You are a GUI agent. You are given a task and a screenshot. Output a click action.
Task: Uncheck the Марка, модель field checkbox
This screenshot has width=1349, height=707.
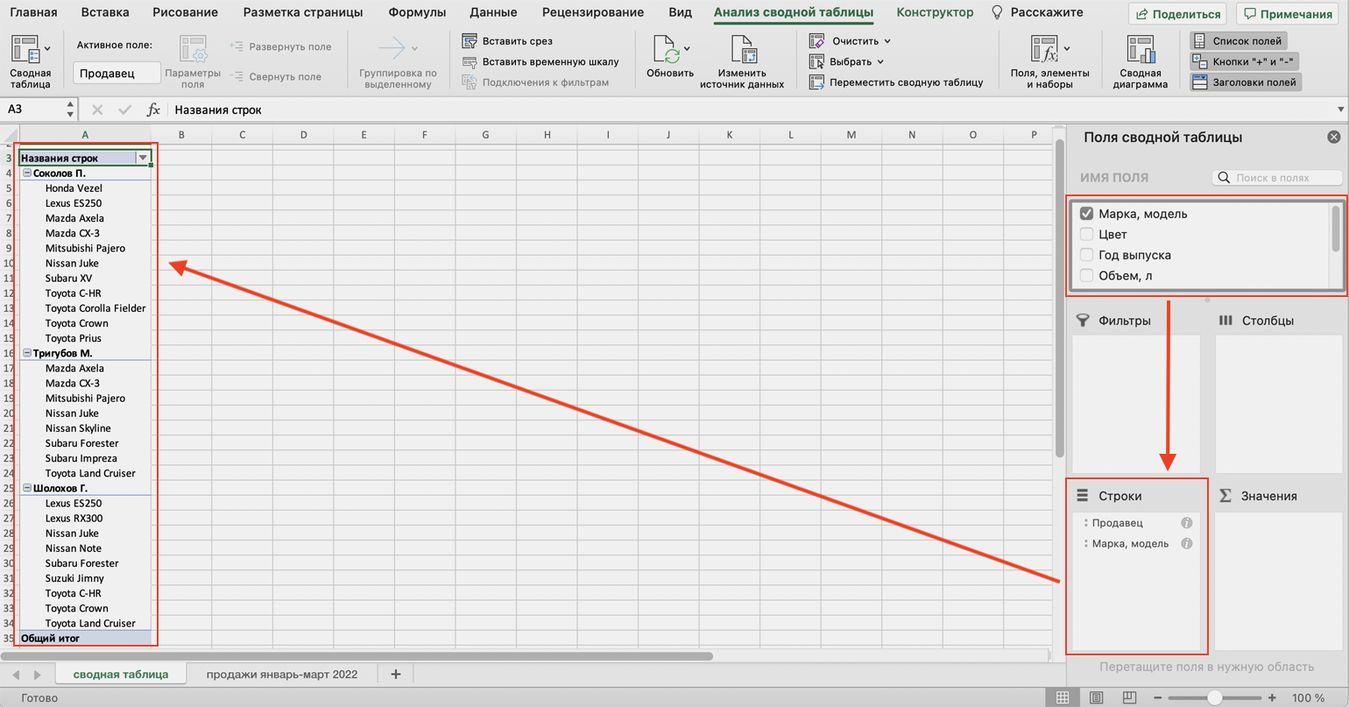click(1087, 214)
